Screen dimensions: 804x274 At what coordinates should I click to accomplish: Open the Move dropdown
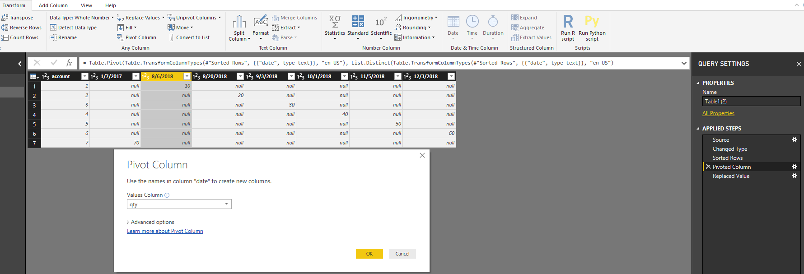pyautogui.click(x=180, y=28)
